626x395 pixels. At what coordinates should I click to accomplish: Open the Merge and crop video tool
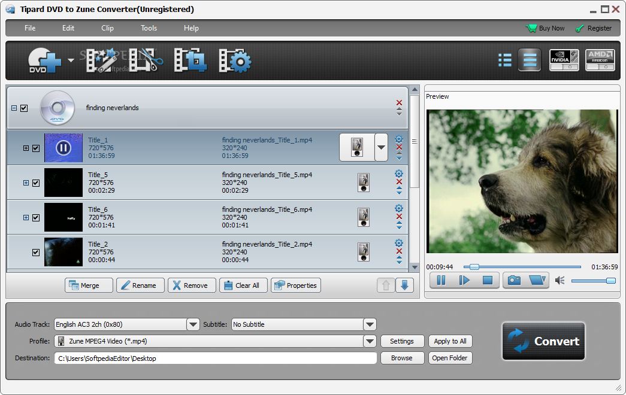click(190, 60)
